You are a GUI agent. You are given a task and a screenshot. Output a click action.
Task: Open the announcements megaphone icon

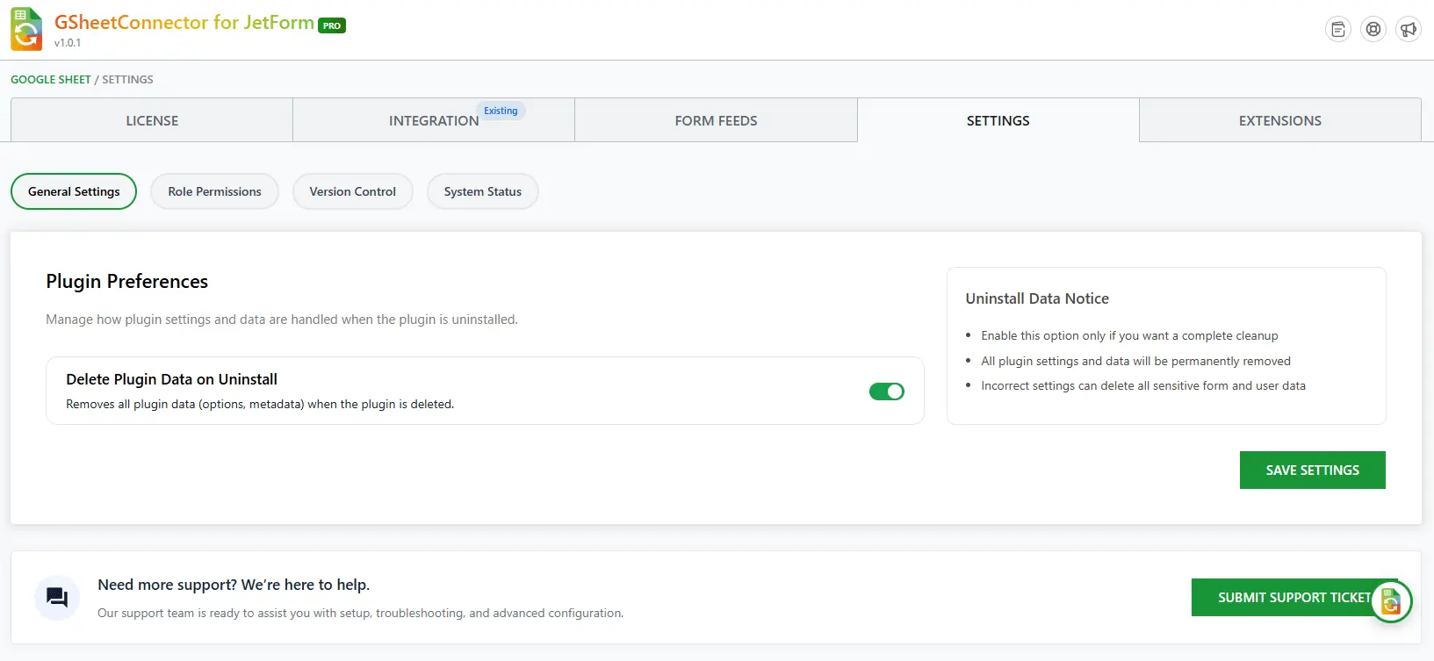tap(1409, 30)
